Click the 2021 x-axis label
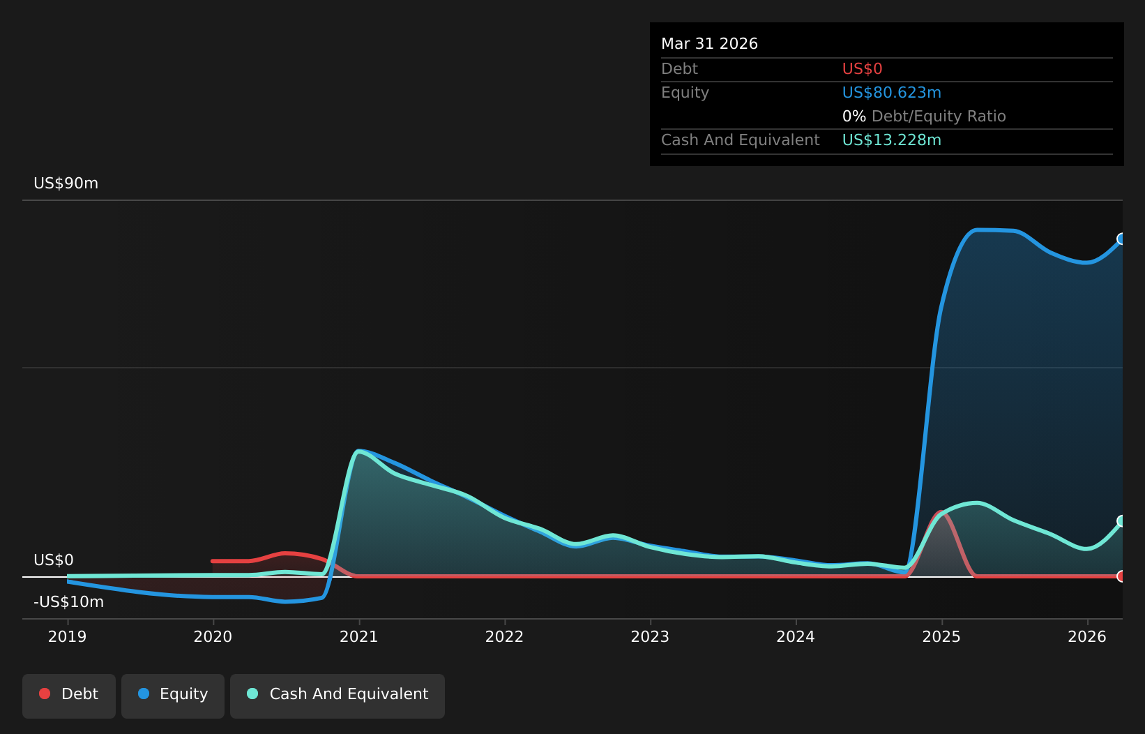1145x734 pixels. pyautogui.click(x=359, y=637)
